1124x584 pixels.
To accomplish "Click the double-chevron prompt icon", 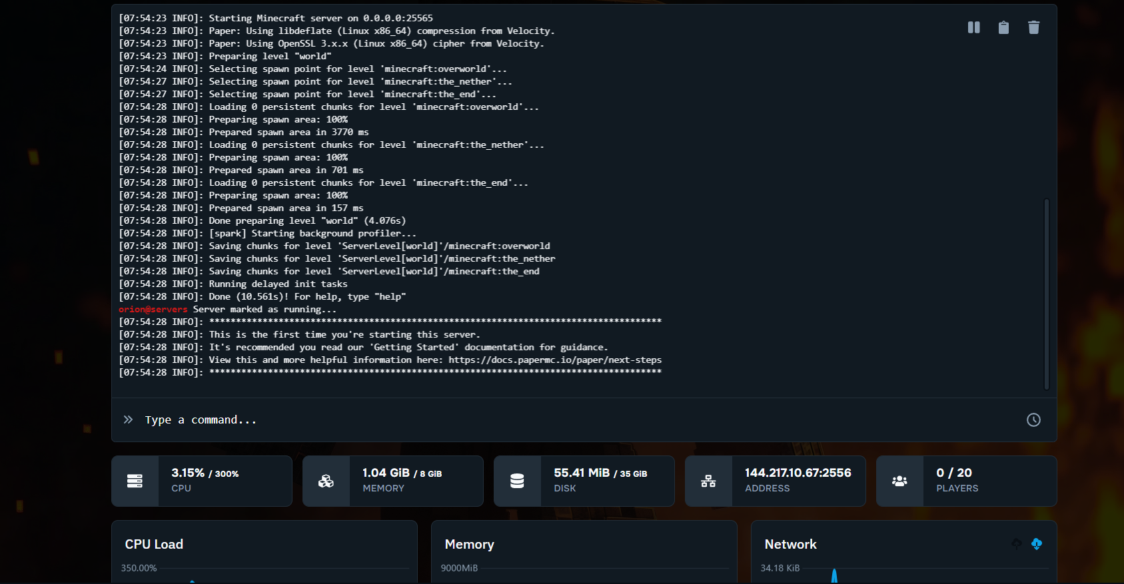I will 128,420.
